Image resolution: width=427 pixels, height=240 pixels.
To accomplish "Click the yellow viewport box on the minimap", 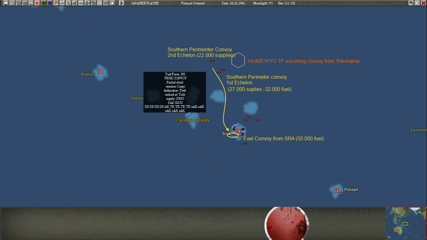I will point(405,224).
